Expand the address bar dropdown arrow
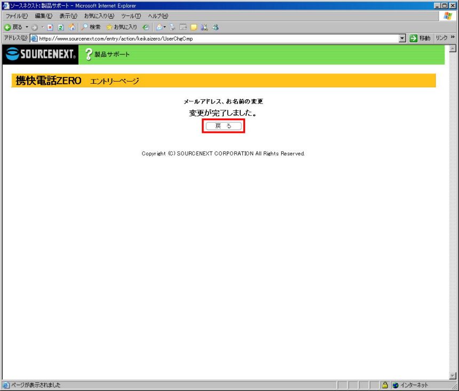The width and height of the screenshot is (459, 391). point(402,38)
